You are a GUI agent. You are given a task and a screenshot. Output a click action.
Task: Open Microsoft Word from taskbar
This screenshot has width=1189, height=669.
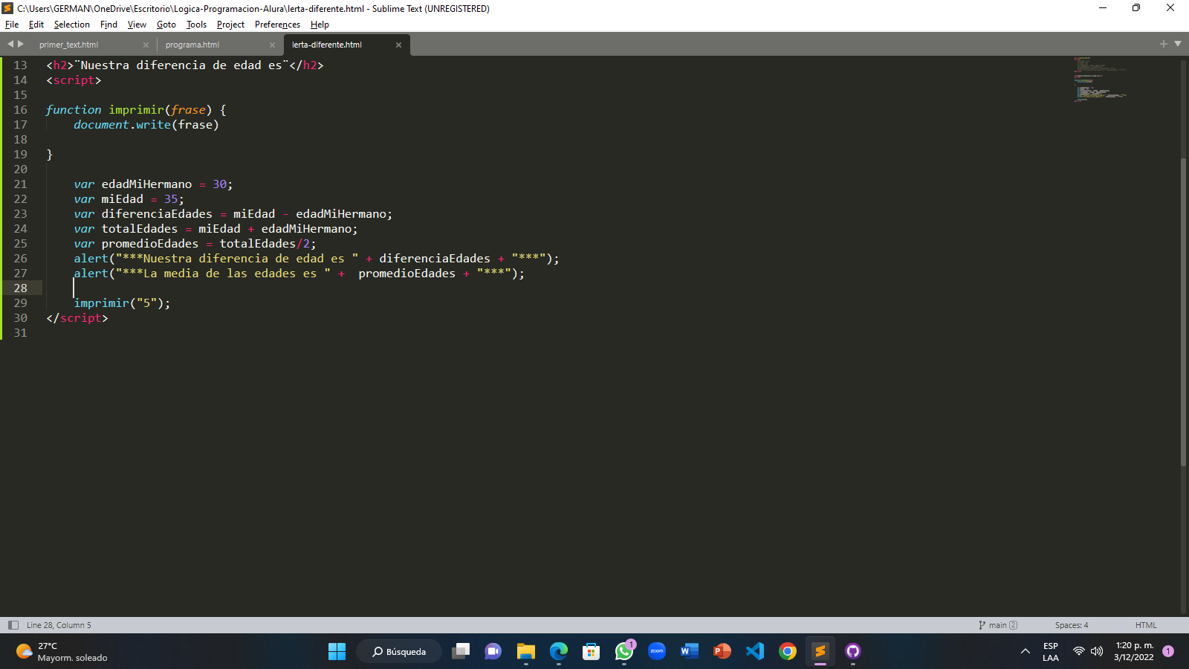tap(690, 652)
